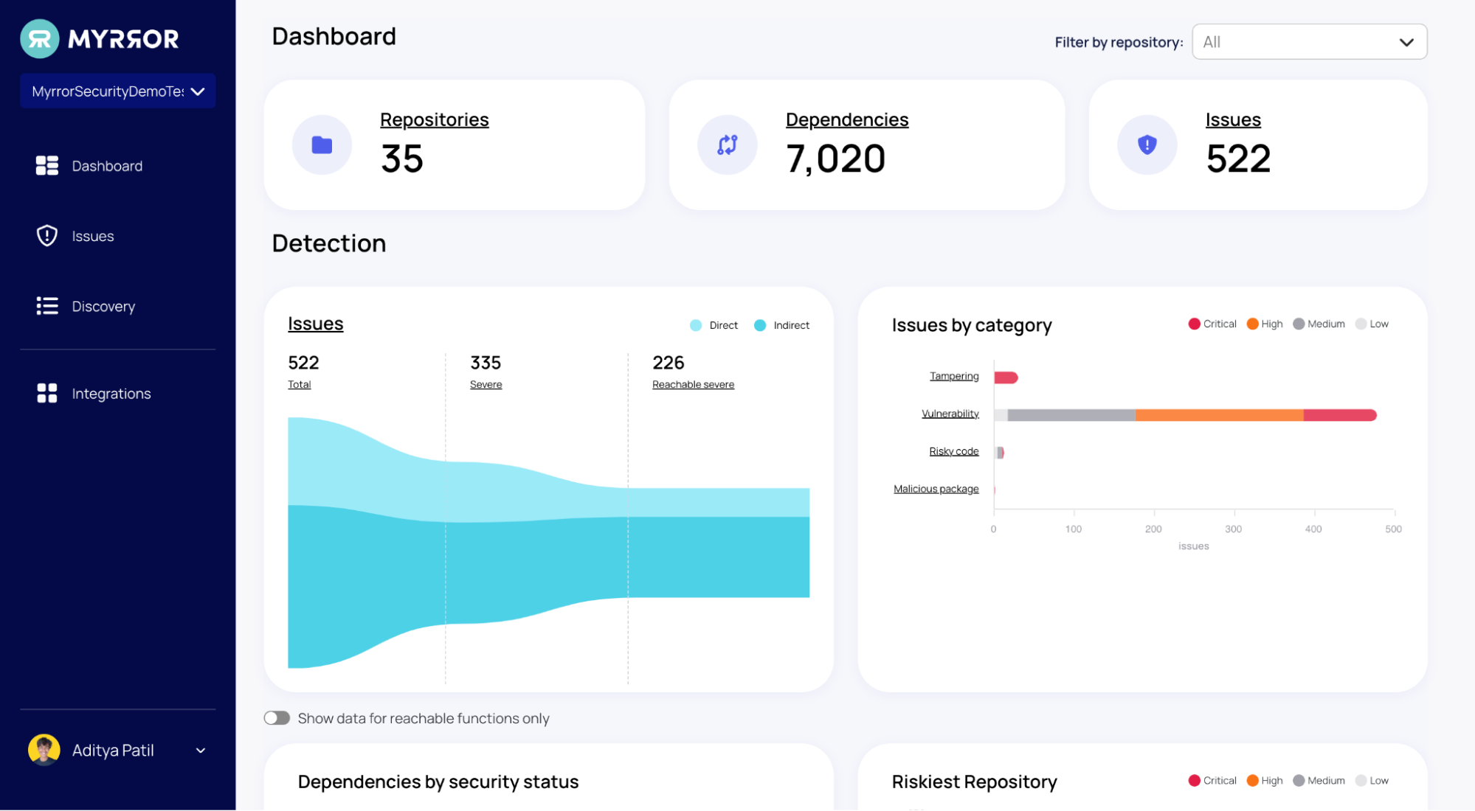Click the Integrations grid icon in sidebar
1475x811 pixels.
[x=47, y=394]
